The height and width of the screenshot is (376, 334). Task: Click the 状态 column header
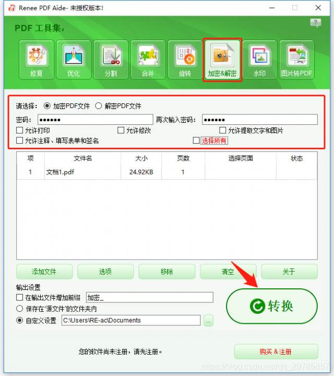296,158
